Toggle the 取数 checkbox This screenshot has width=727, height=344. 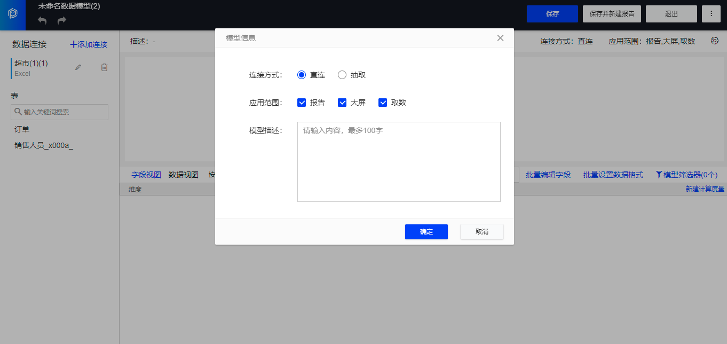point(383,103)
